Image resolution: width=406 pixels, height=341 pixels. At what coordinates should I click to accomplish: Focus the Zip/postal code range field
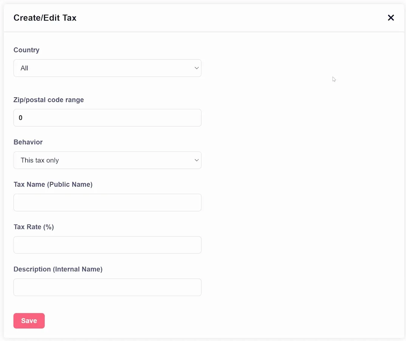[x=108, y=118]
